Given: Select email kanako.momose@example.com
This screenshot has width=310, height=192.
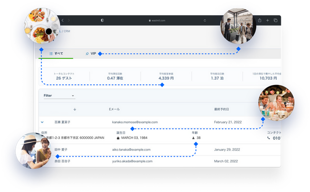Looking at the screenshot, I should 135,122.
